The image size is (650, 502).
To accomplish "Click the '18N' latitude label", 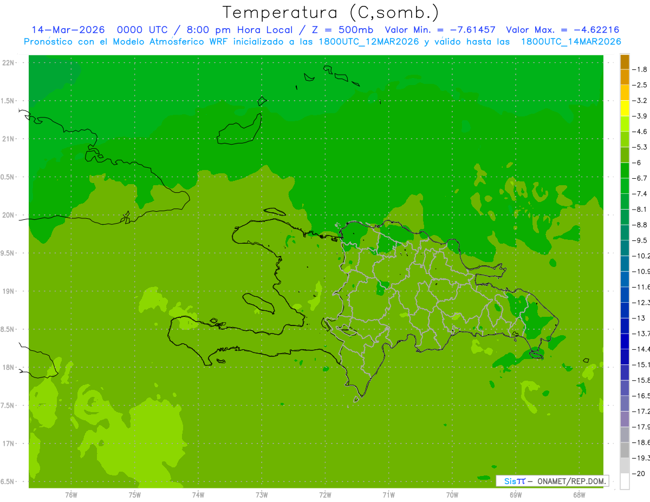I will point(8,367).
